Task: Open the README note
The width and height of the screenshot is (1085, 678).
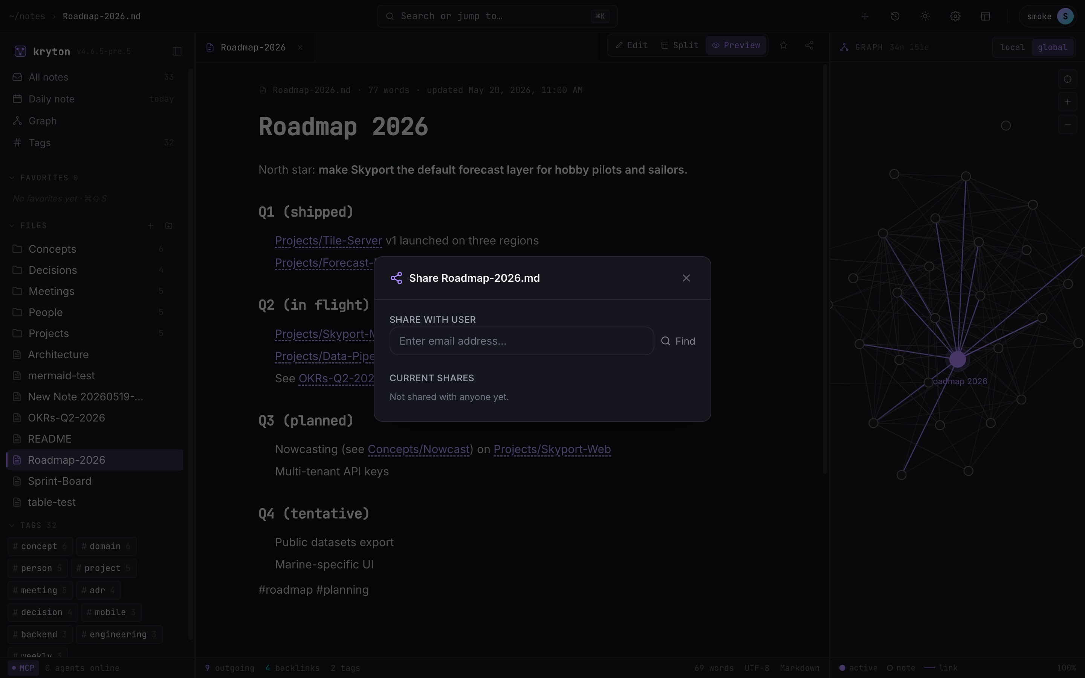Action: click(95, 438)
